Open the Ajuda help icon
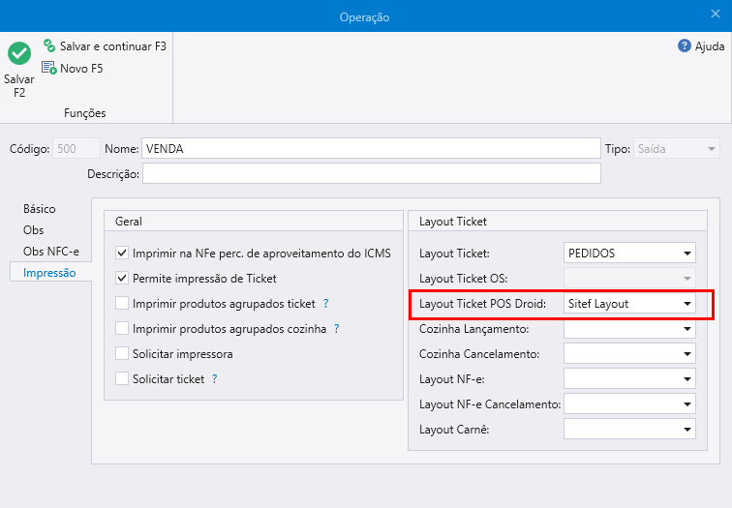The height and width of the screenshot is (508, 732). coord(684,45)
